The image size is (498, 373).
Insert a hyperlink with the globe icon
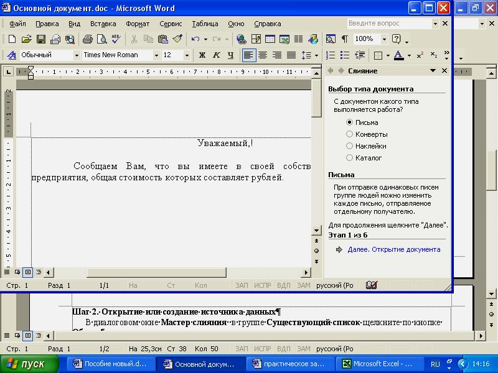[x=241, y=39]
